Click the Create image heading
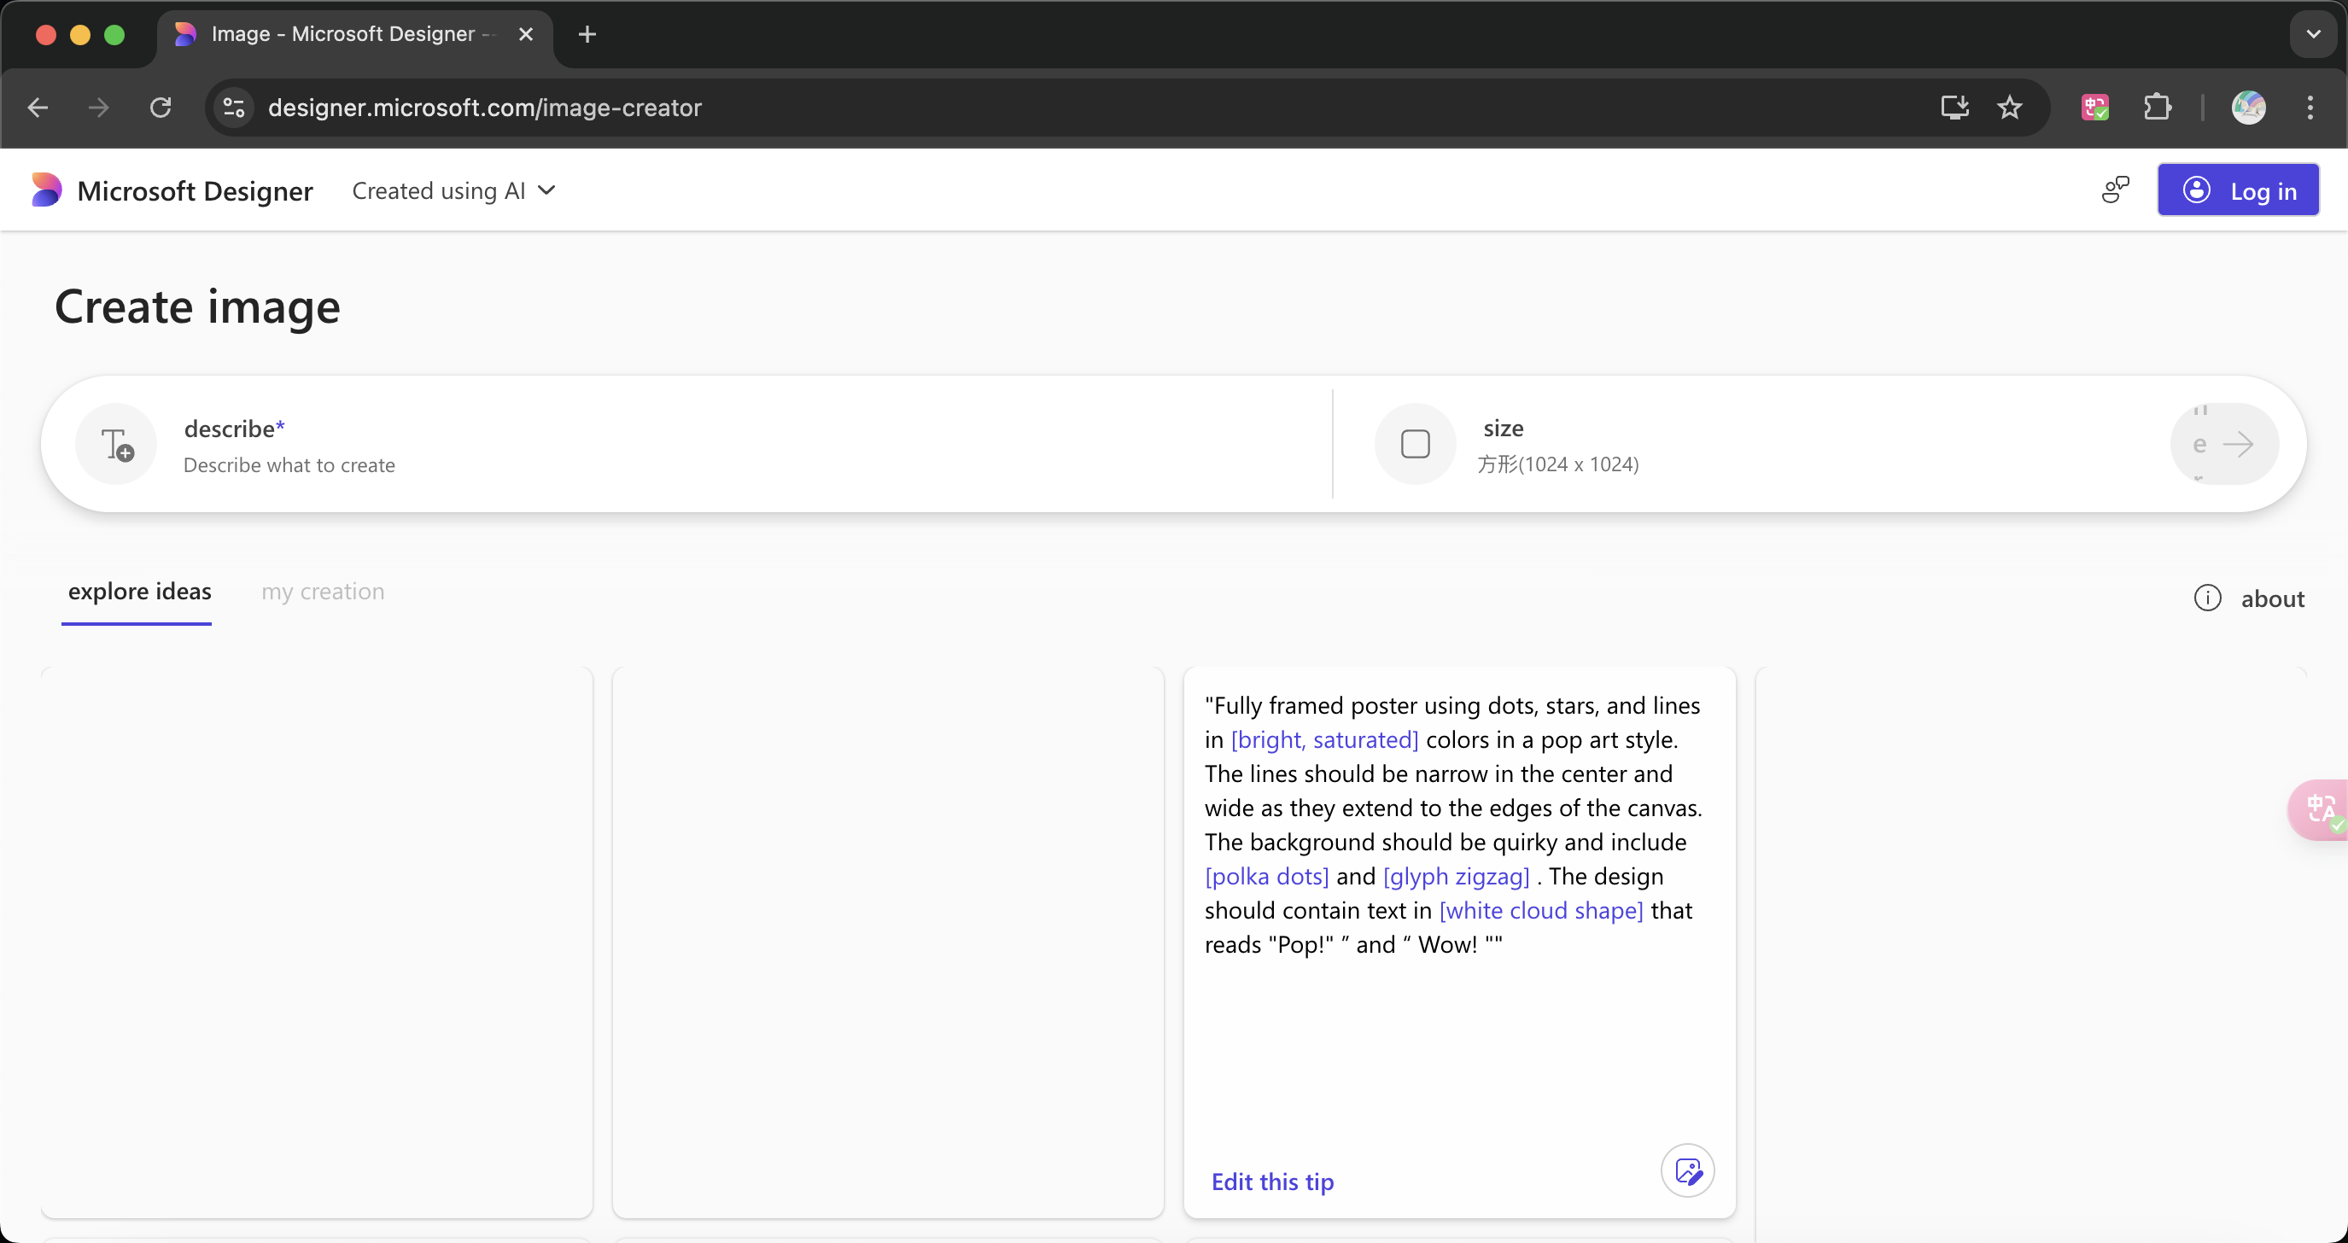The height and width of the screenshot is (1243, 2348). point(198,306)
